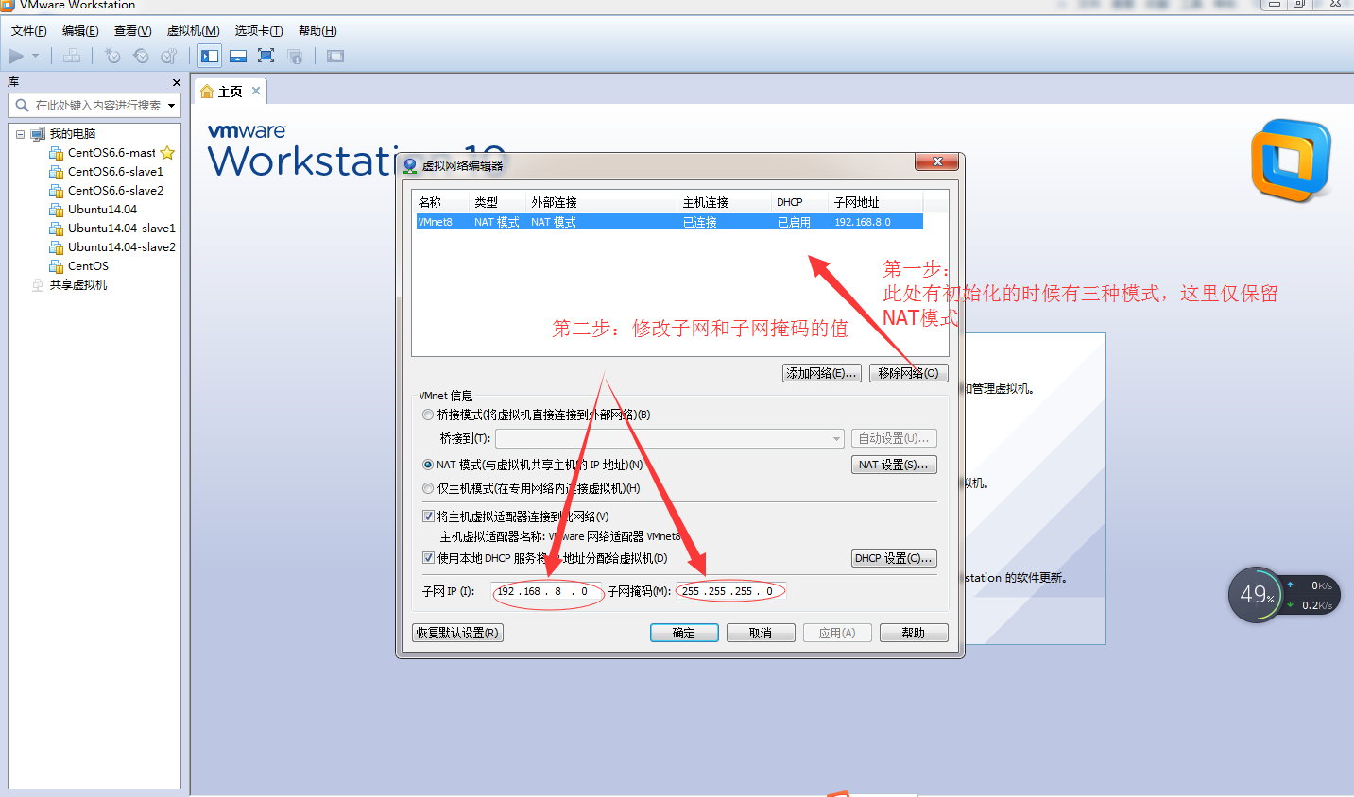Toggle the thumbnail bar toolbar icon
1354x797 pixels.
tap(238, 56)
